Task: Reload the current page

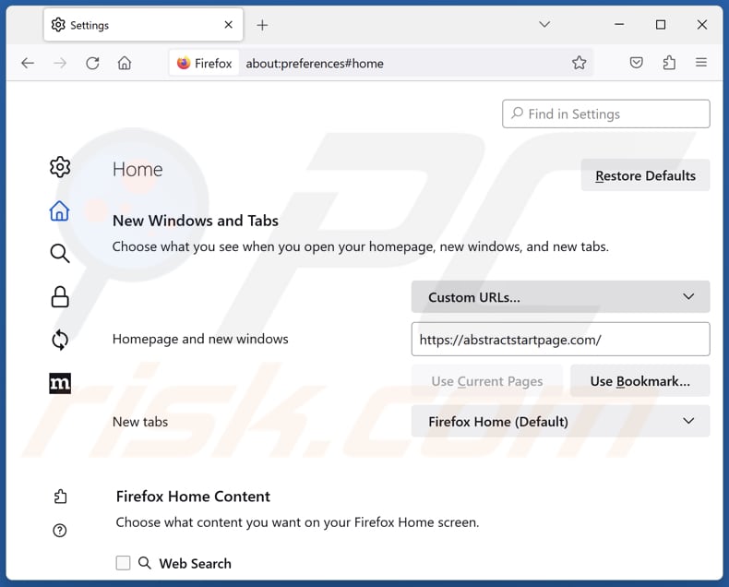Action: point(92,63)
